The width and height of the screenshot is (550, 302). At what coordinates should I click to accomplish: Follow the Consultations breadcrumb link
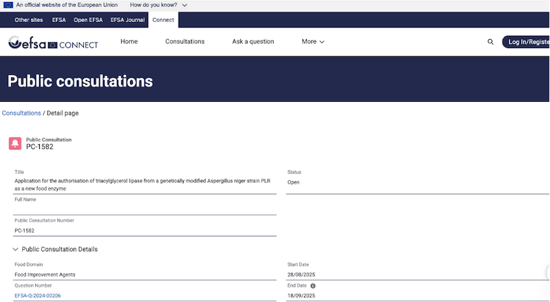click(21, 113)
